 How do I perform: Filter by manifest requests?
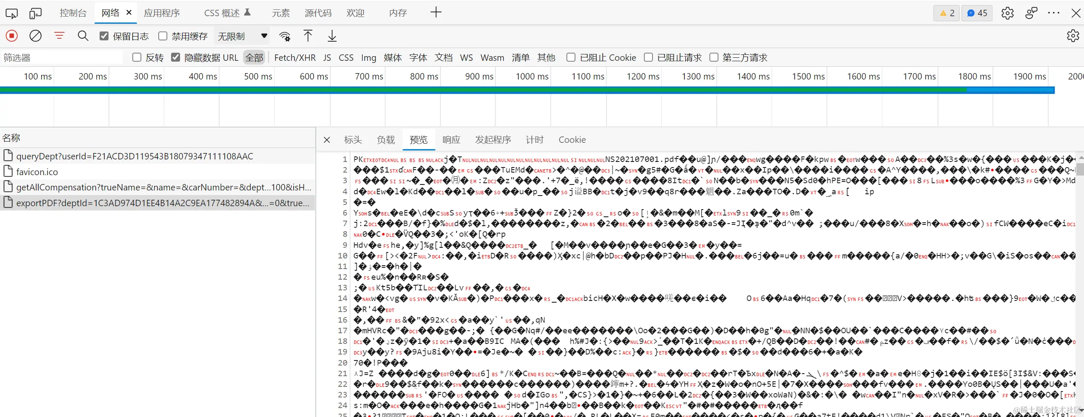click(521, 57)
